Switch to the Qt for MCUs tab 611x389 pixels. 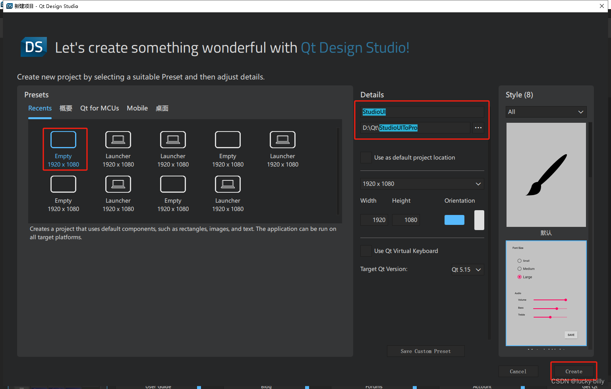pyautogui.click(x=100, y=108)
